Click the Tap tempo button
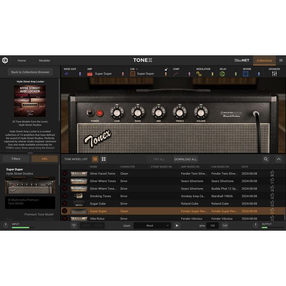The width and height of the screenshot is (286, 286). point(225,225)
